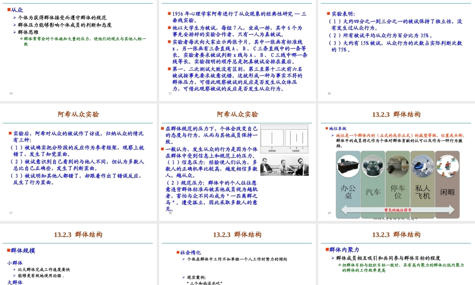Select the slide thumbnail headed 群体内聚力

click(397, 255)
